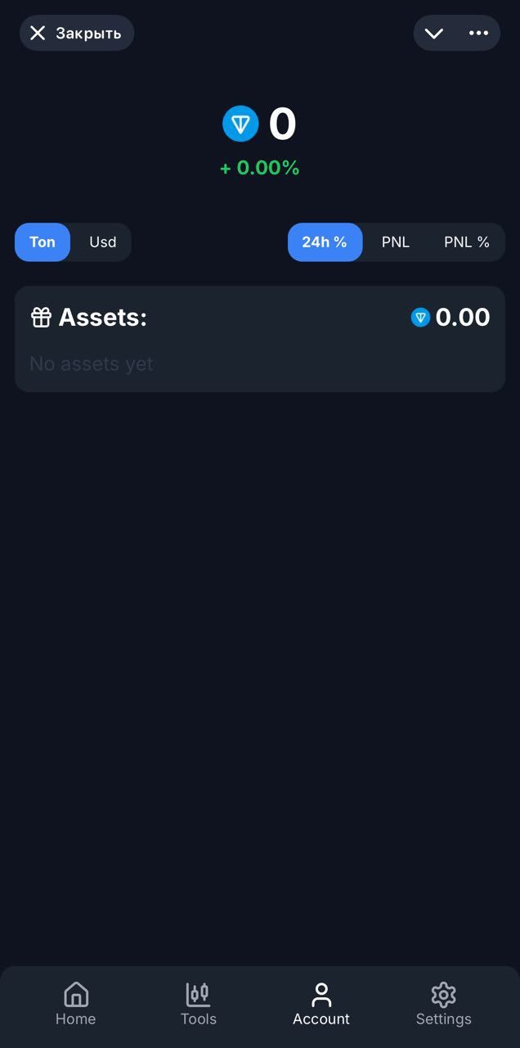Click the TON icon next to 0.00
This screenshot has height=1048, width=520.
(420, 318)
